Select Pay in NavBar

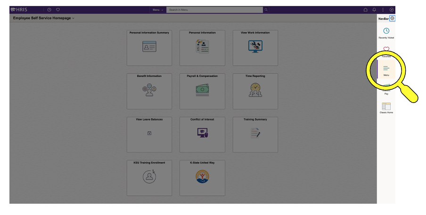tap(386, 89)
